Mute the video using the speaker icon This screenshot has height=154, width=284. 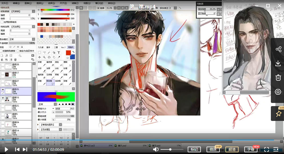pos(156,149)
